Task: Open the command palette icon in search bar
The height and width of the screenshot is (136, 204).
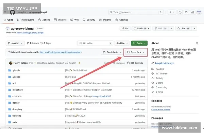Action: click(161, 12)
